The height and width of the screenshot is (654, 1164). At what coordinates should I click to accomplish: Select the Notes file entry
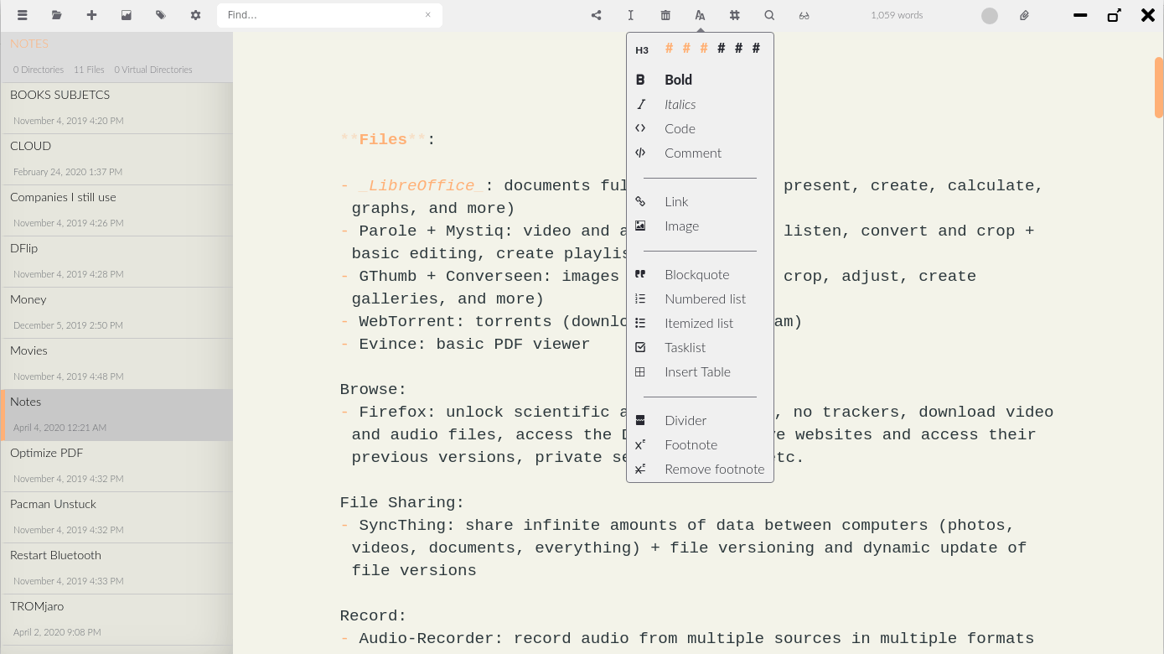116,415
